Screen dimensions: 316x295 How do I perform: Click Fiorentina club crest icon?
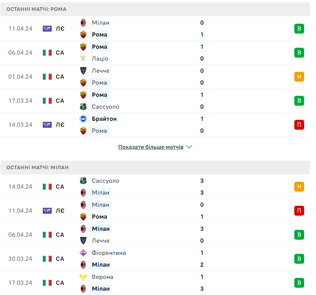coord(83,253)
